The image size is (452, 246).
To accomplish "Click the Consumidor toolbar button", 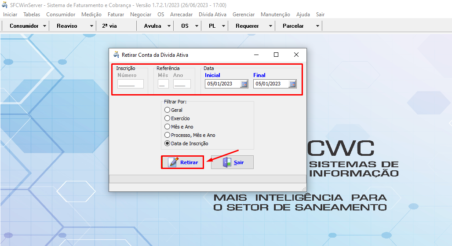I will [x=24, y=26].
